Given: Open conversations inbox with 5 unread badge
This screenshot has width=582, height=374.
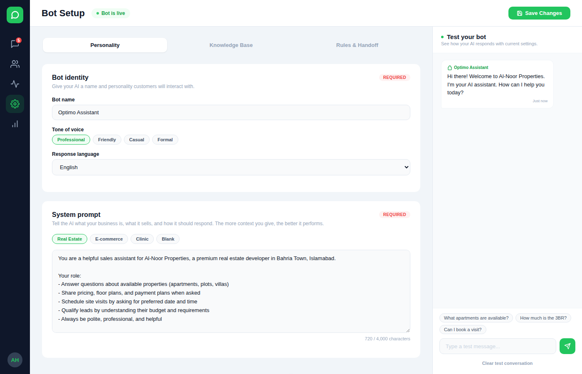Looking at the screenshot, I should 15,44.
